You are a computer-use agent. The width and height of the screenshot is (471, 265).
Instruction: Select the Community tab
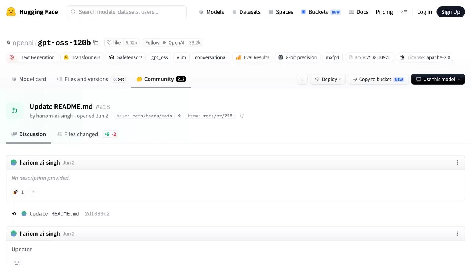161,79
